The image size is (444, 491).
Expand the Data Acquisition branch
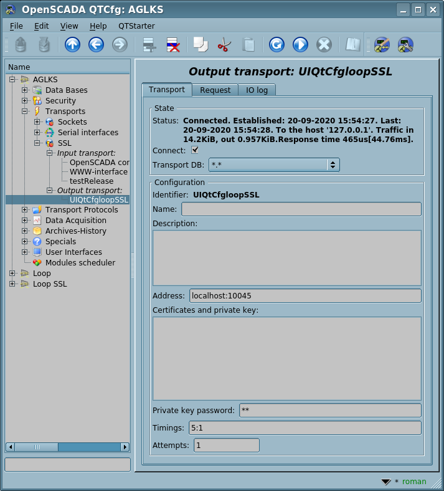[x=25, y=221]
